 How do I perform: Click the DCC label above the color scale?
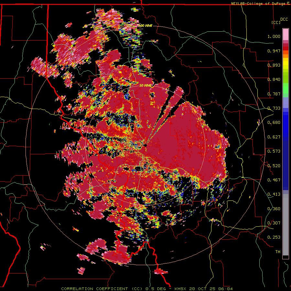[x=284, y=19]
